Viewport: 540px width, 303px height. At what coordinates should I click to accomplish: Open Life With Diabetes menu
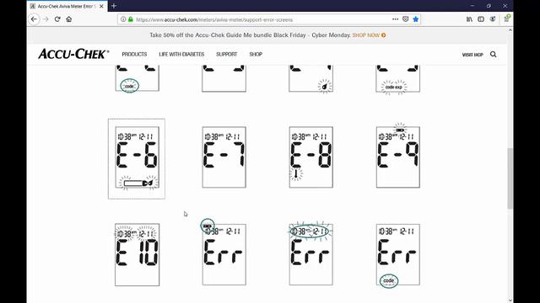click(181, 54)
